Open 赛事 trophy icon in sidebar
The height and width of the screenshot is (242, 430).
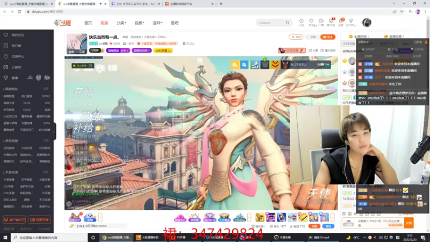click(x=6, y=77)
